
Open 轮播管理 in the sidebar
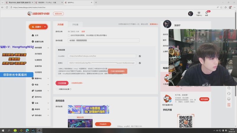point(38,60)
